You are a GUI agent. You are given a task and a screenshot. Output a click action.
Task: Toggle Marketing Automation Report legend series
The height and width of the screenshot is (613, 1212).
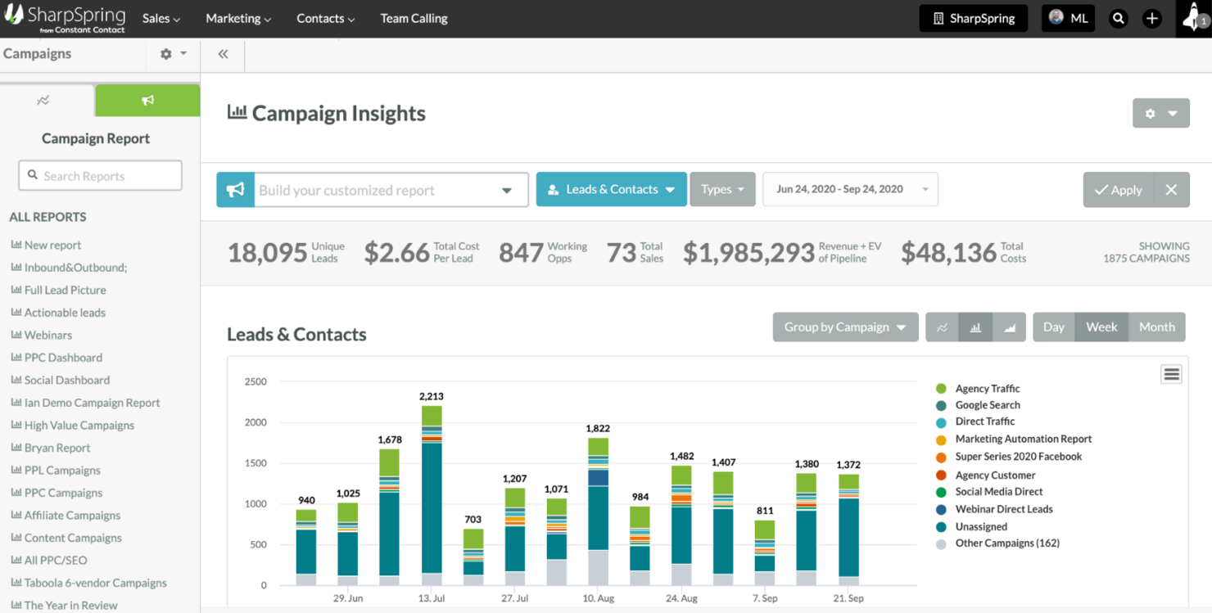click(x=1014, y=439)
